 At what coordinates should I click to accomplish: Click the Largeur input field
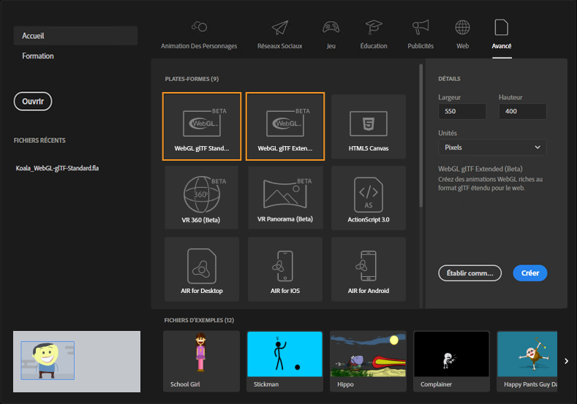point(462,111)
